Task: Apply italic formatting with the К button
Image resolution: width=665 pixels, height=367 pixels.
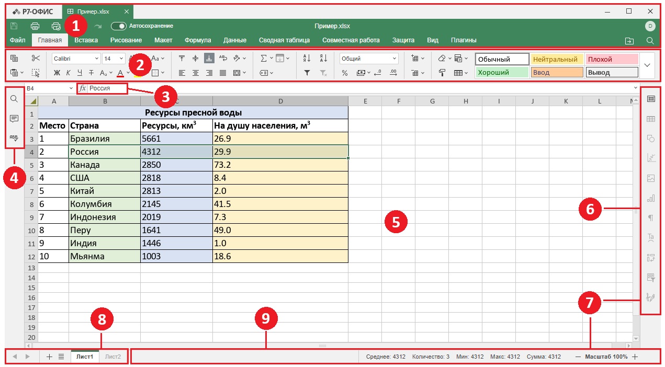Action: pyautogui.click(x=68, y=73)
